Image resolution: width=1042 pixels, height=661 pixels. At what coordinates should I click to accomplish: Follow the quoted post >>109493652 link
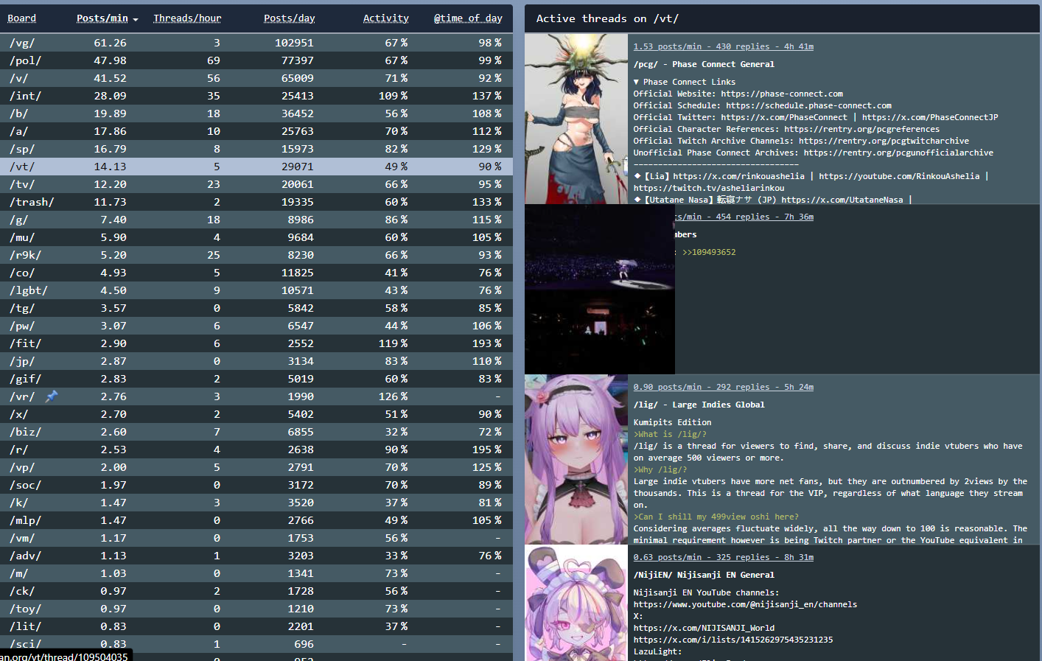click(x=709, y=252)
